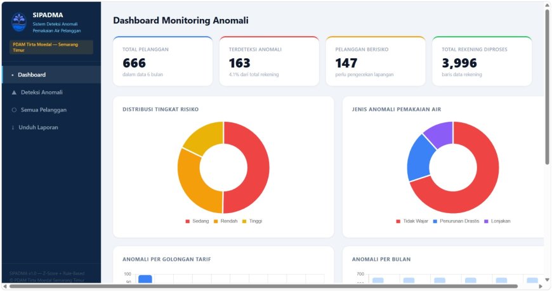
Task: Toggle the Lonjakan legend purple swatch
Action: tap(486, 221)
